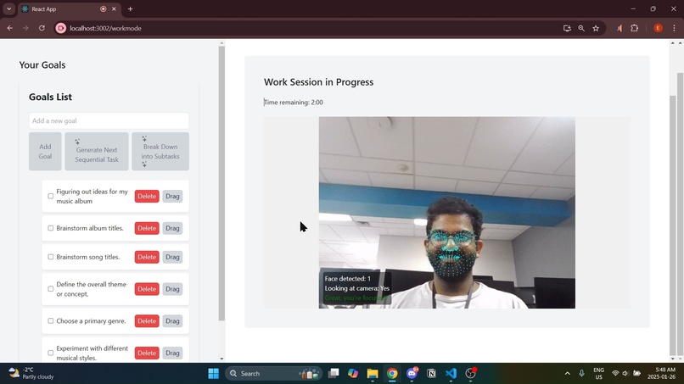The image size is (684, 384).
Task: Open the install app icon in address bar
Action: 567,28
